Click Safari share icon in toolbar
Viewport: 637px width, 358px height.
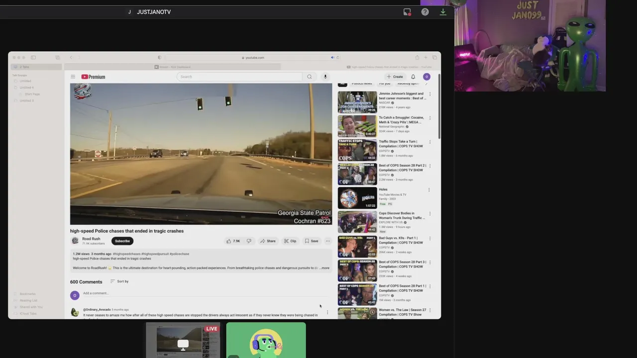tap(417, 58)
